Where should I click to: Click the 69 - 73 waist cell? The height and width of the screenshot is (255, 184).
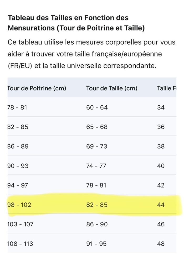(97, 146)
